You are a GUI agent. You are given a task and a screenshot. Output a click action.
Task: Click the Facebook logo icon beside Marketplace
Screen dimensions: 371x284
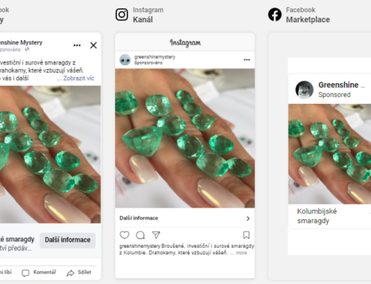(275, 15)
